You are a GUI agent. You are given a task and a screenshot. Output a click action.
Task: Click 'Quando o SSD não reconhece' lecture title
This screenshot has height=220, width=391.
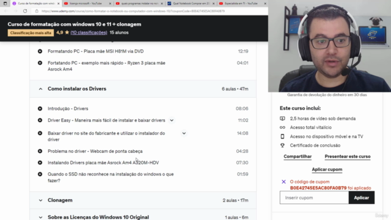pyautogui.click(x=111, y=177)
